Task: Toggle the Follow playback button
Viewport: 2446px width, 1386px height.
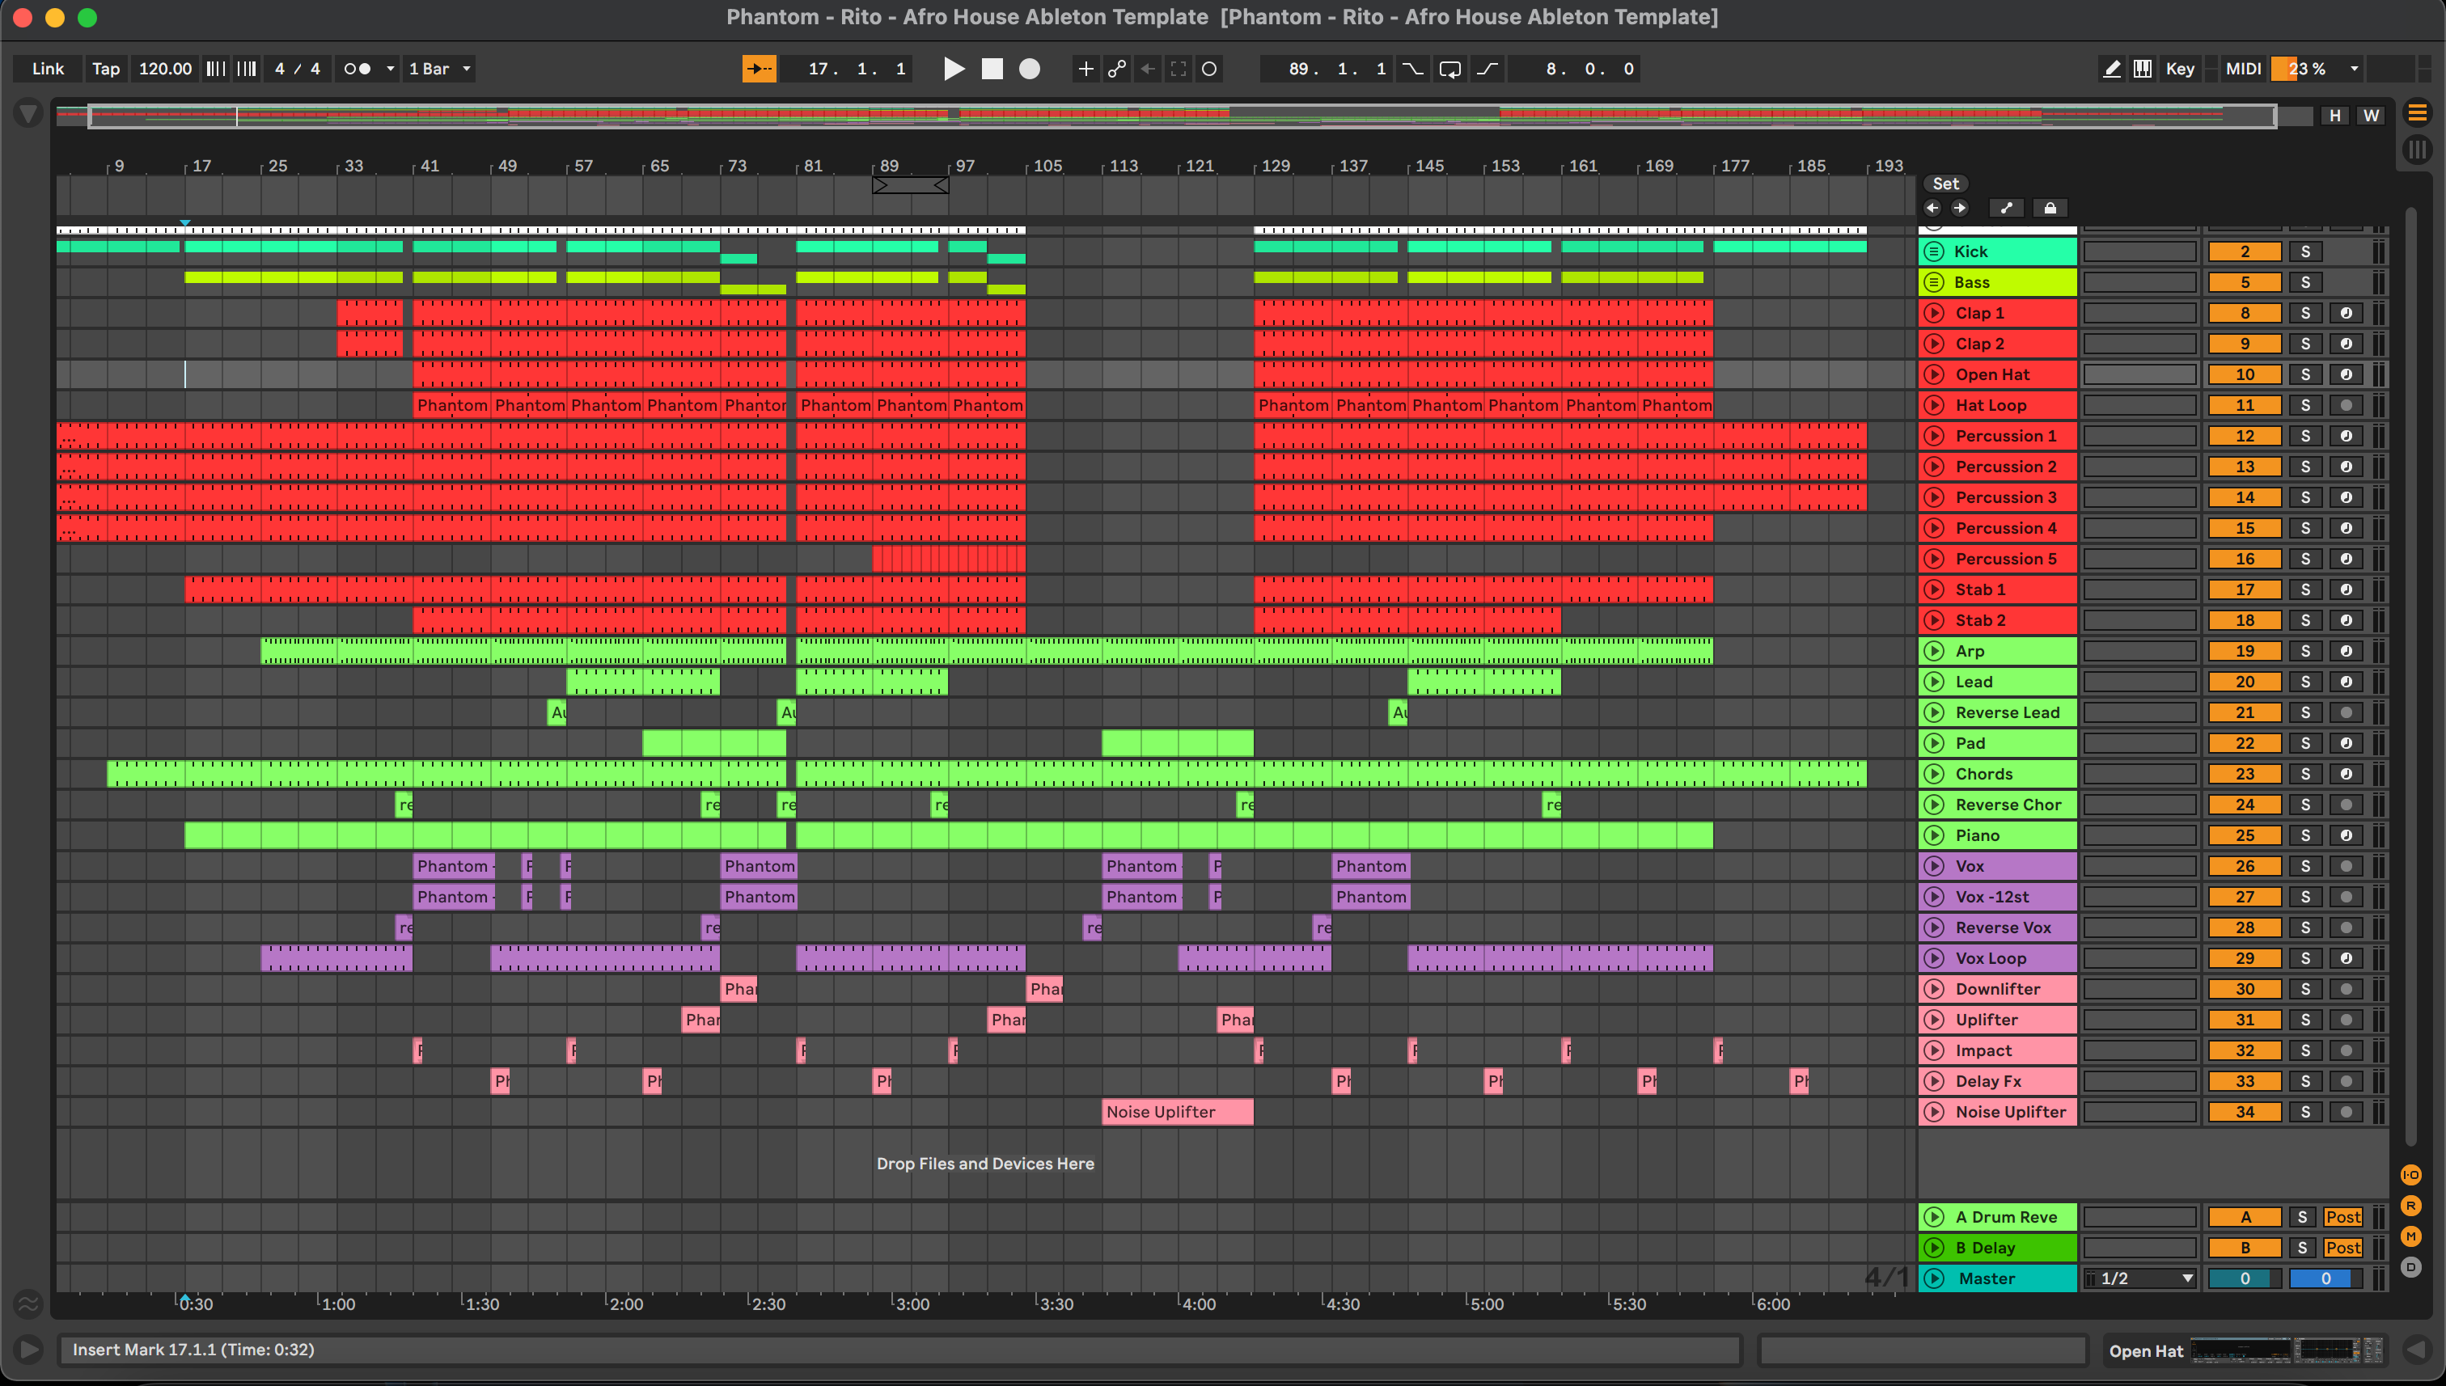Action: (759, 69)
